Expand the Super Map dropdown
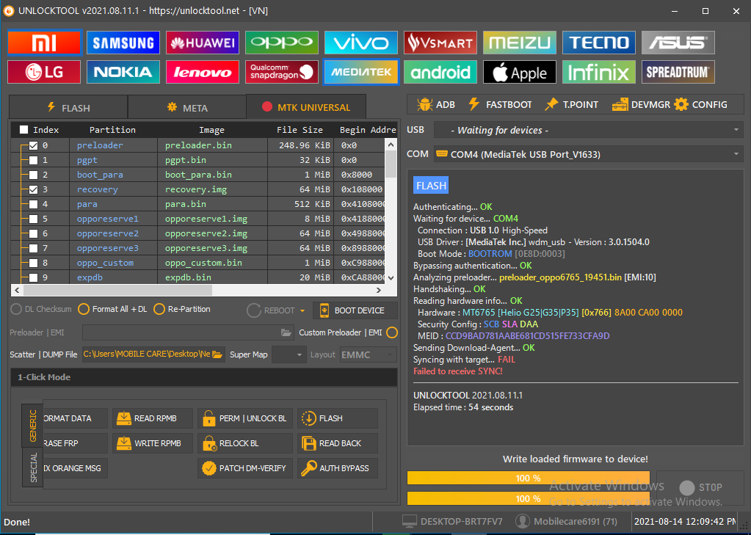This screenshot has width=751, height=535. click(289, 355)
